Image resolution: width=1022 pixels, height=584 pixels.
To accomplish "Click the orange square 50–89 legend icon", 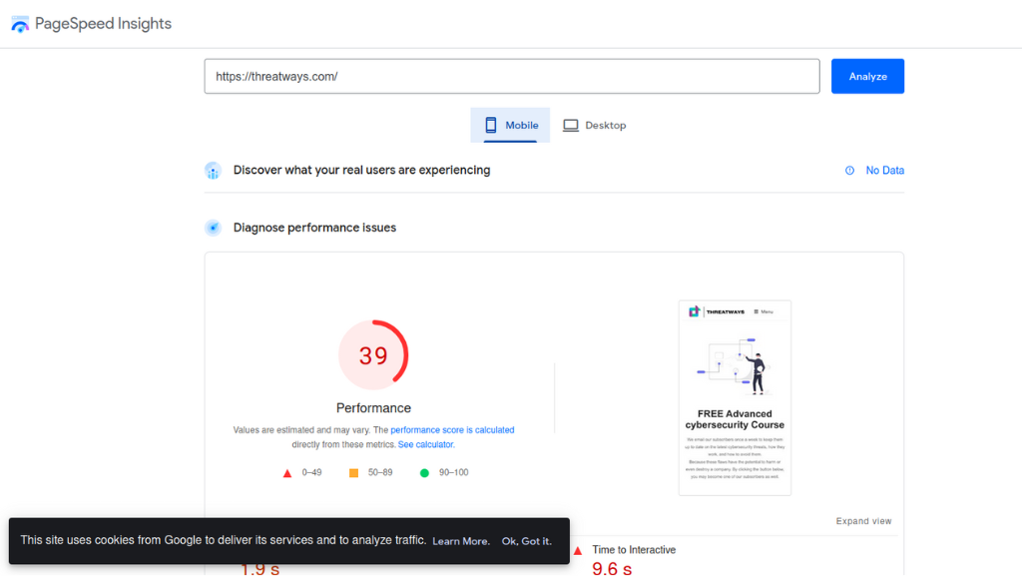I will pos(354,473).
